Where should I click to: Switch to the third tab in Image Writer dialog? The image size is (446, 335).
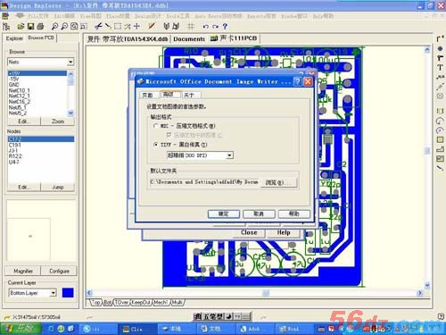(x=189, y=95)
